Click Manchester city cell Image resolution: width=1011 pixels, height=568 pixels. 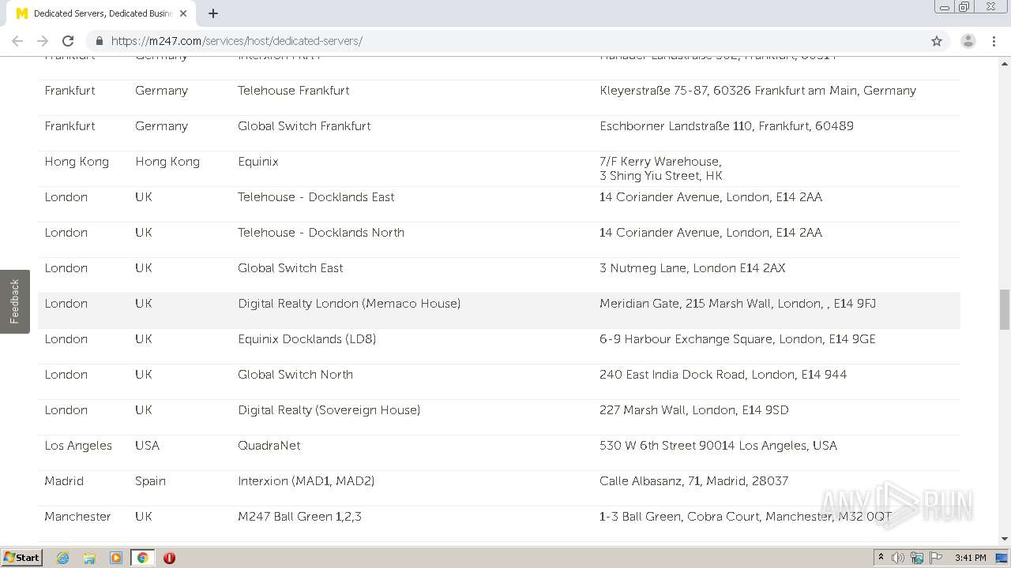pos(77,517)
